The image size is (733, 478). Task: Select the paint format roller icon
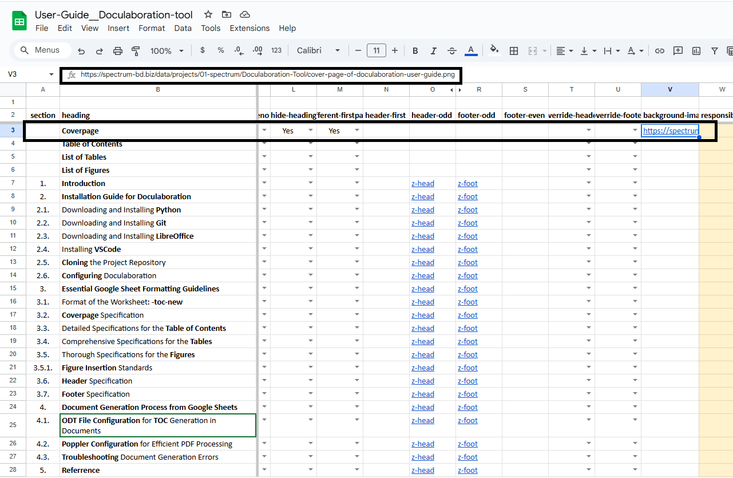136,51
